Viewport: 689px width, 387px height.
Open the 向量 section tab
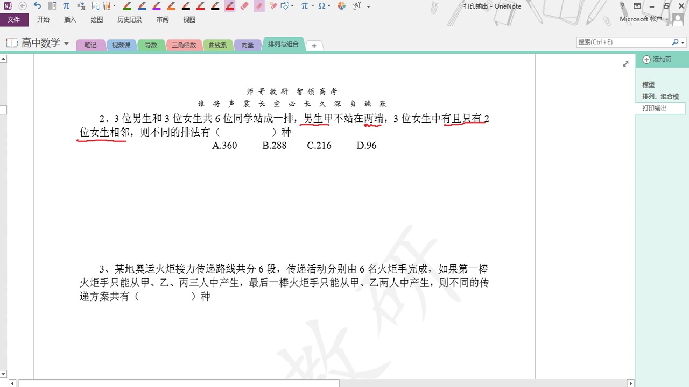click(x=248, y=45)
